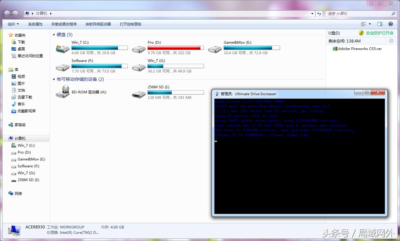This screenshot has width=400, height=241.
Task: Go back with the Explorer back arrow
Action: 7,14
